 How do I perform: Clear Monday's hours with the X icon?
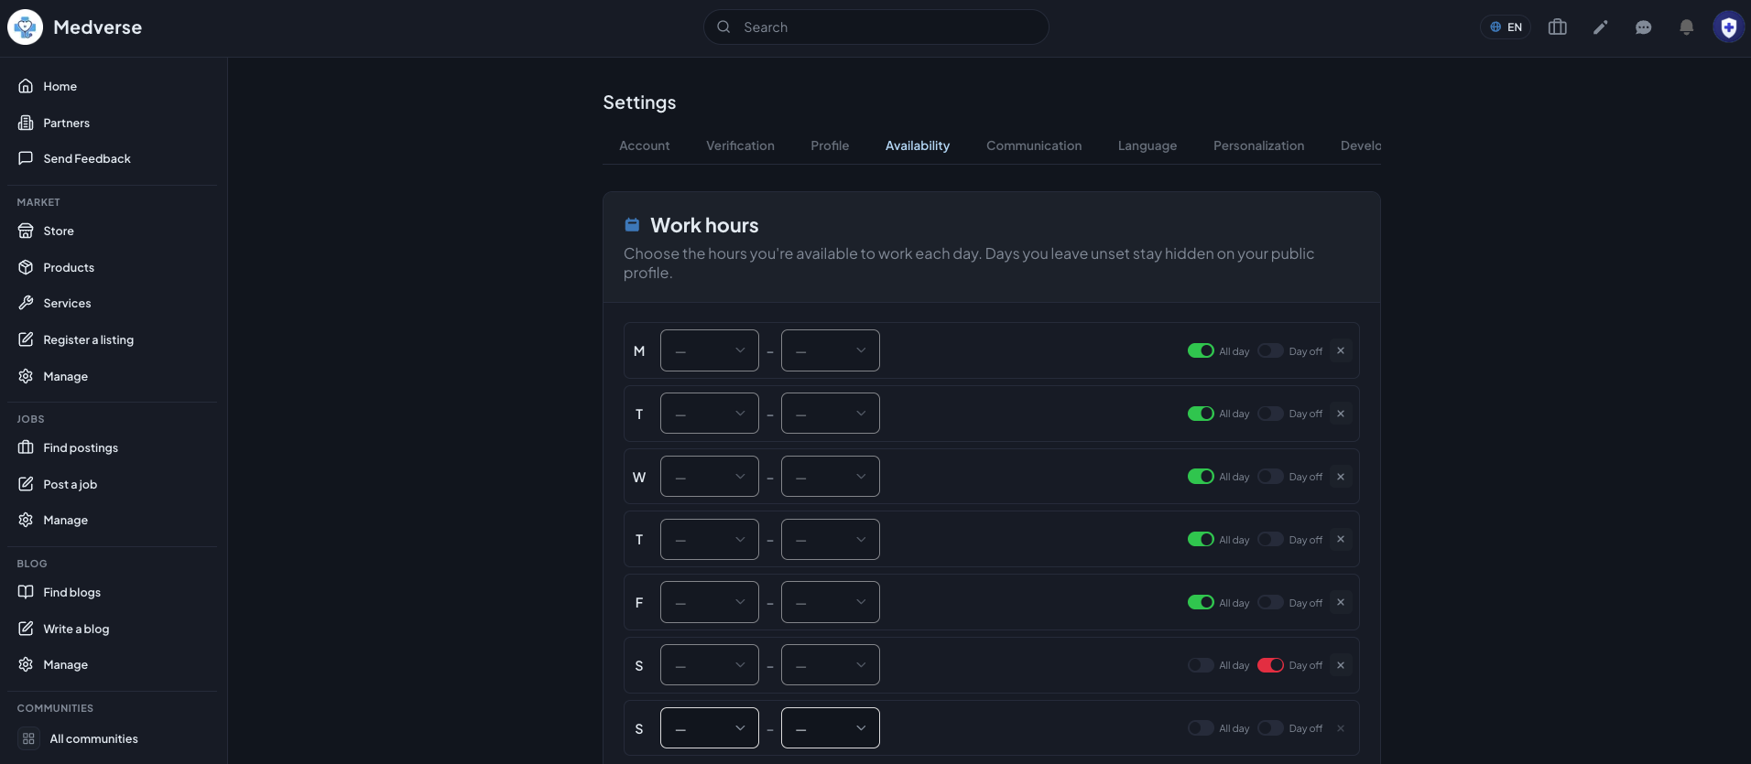click(x=1341, y=350)
